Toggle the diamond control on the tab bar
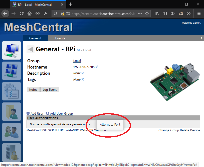The image size is (204, 167). pyautogui.click(x=202, y=38)
